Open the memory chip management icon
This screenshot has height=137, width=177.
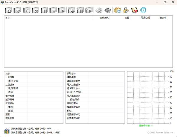(107, 10)
